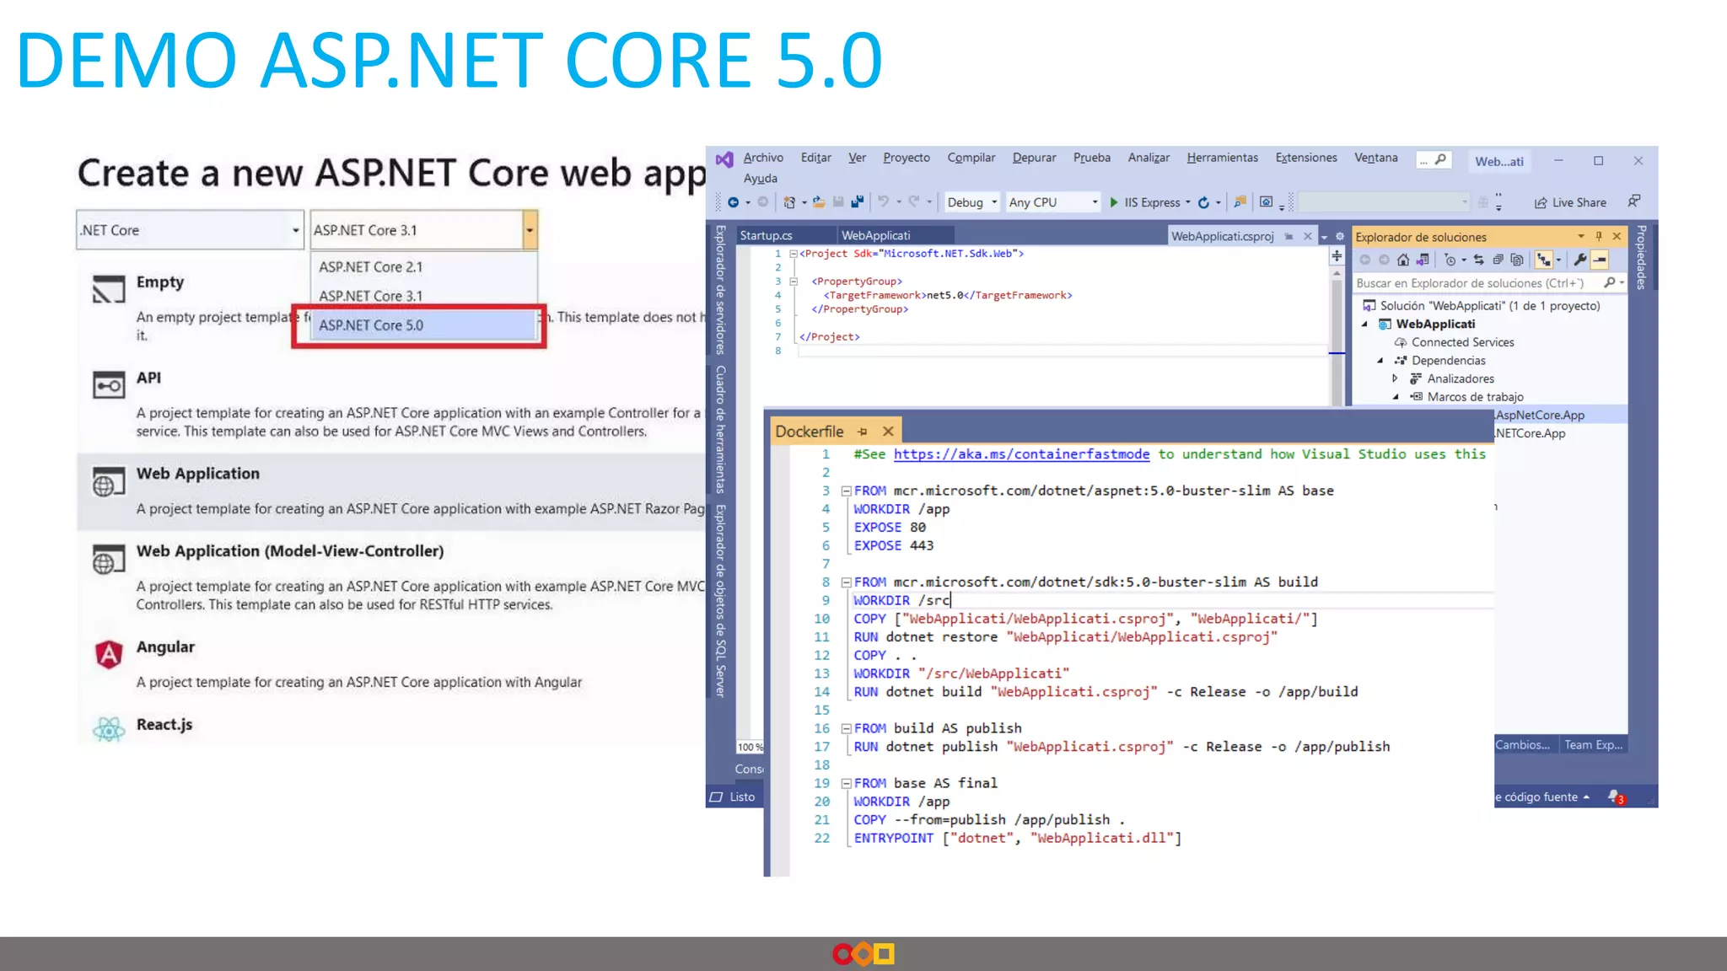
Task: Click the navigate backward toolbar icon
Action: pos(734,202)
